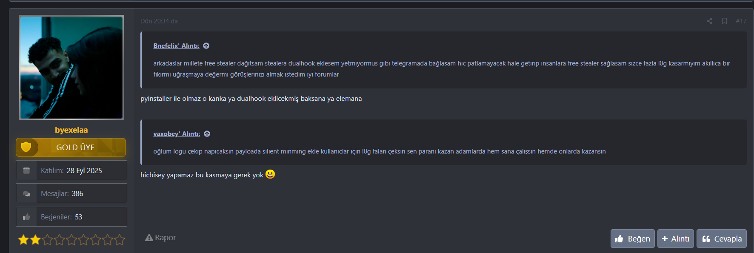754x253 pixels.
Task: Jump to Bnefelix's original post via arrow icon
Action: click(206, 46)
